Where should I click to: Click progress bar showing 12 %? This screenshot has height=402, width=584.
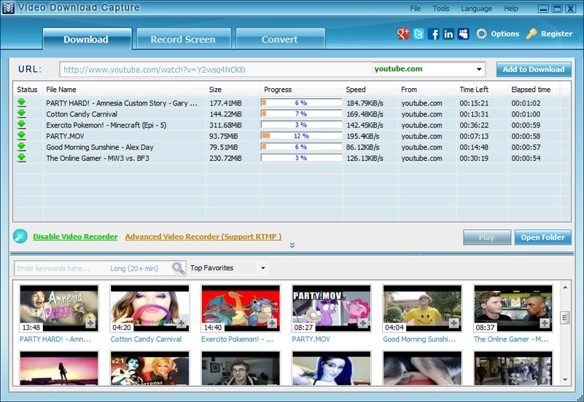coord(301,135)
